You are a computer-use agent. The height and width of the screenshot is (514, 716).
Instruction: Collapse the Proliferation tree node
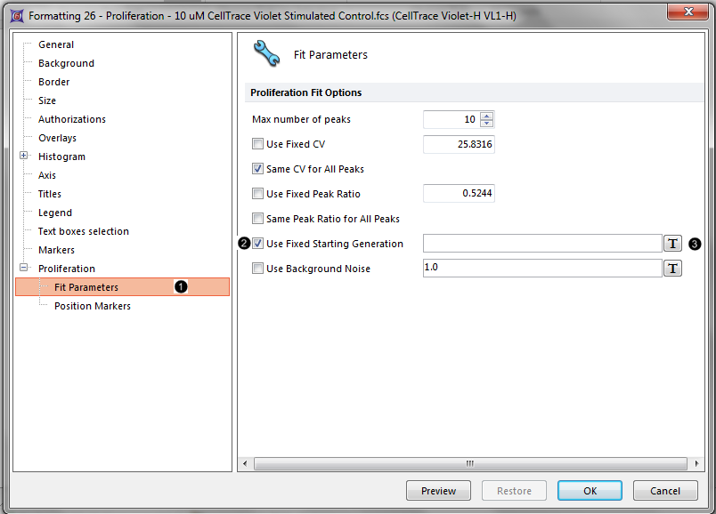[x=24, y=269]
